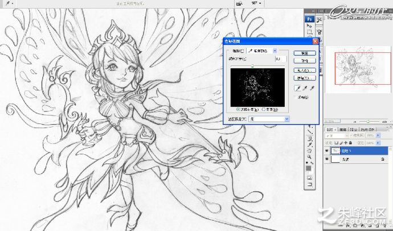Click the black preview in Color Range
The width and height of the screenshot is (393, 231).
coord(257,88)
